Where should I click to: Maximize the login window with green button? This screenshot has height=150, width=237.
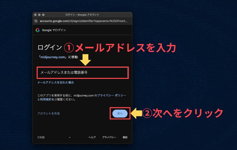click(44, 15)
